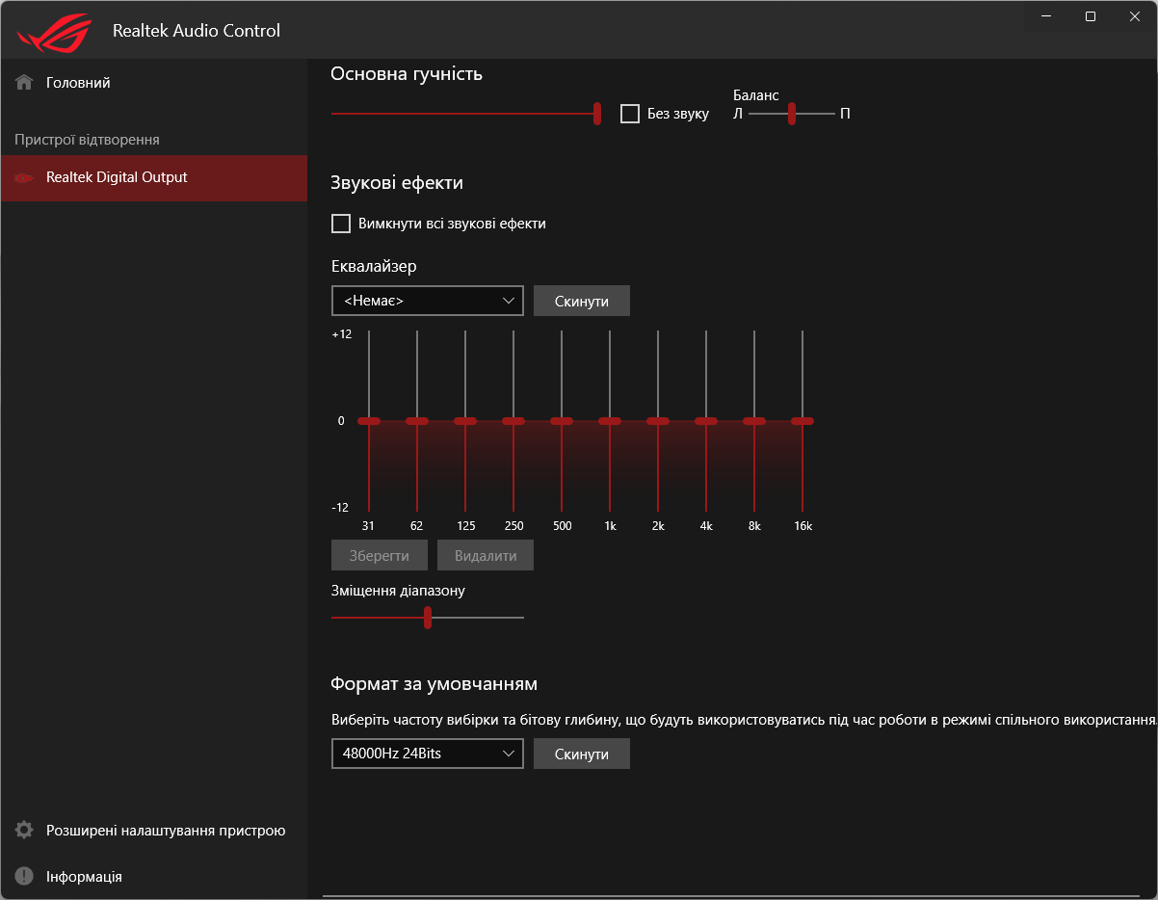The width and height of the screenshot is (1158, 900).
Task: Click the main volume slider handle
Action: pos(597,113)
